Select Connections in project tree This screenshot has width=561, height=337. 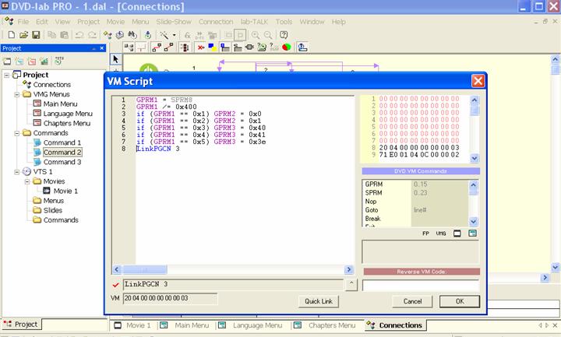(52, 85)
